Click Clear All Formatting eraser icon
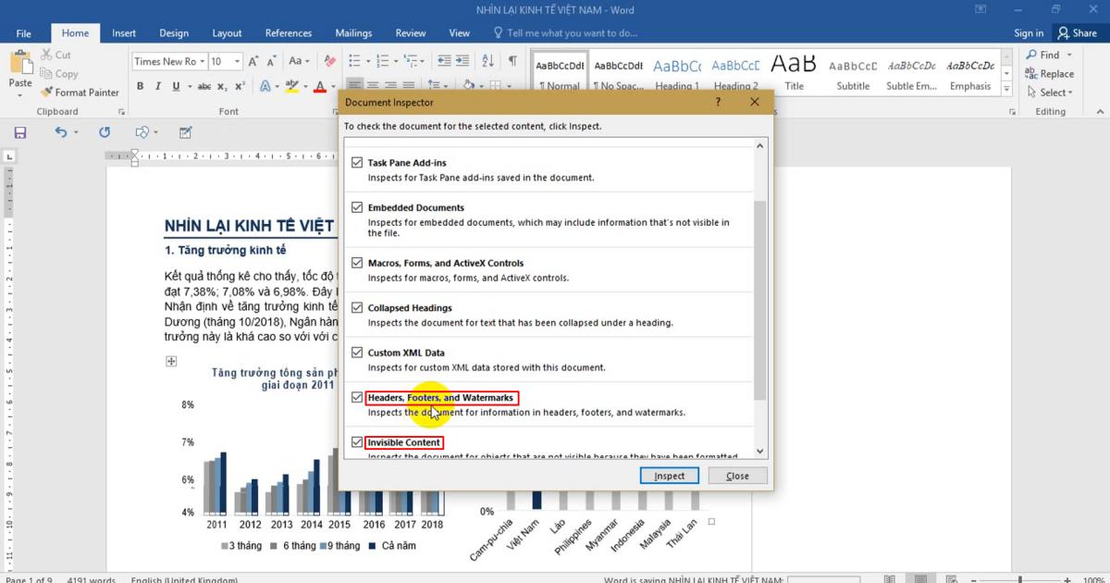 pyautogui.click(x=327, y=61)
